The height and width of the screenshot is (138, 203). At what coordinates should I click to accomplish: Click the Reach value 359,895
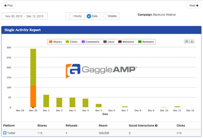click(104, 133)
